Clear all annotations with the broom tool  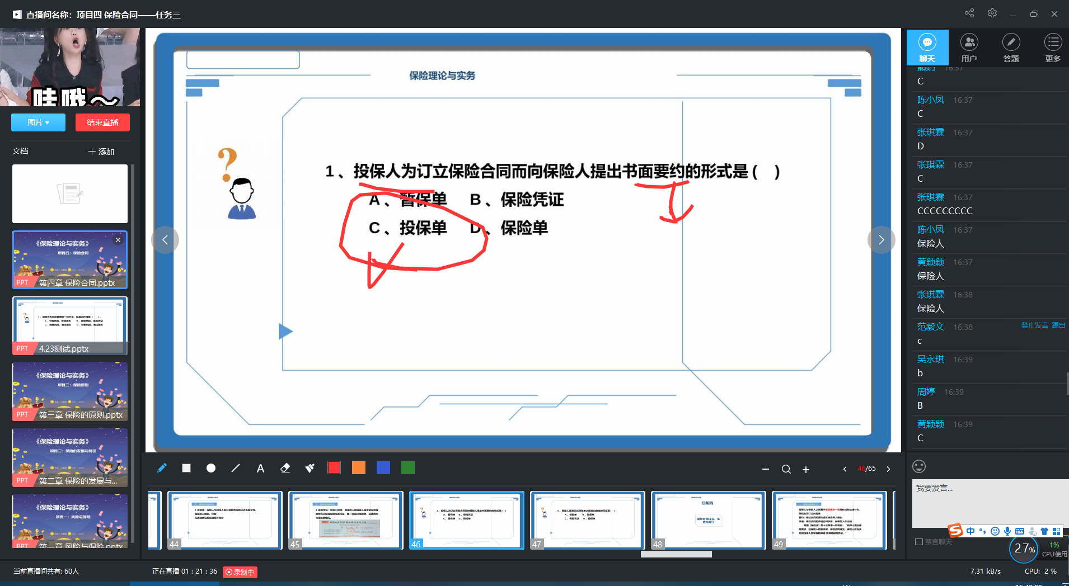tap(310, 468)
